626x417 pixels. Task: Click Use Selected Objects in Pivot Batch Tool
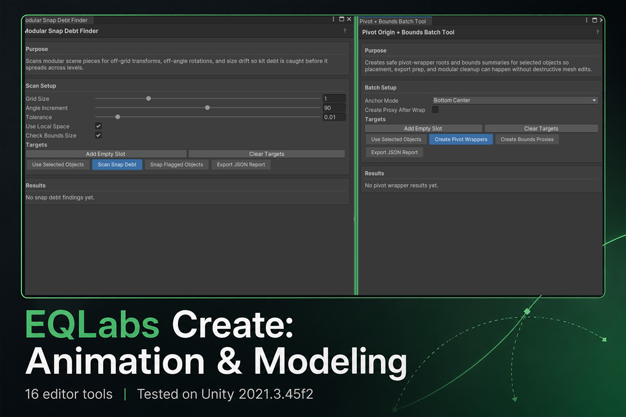click(396, 139)
